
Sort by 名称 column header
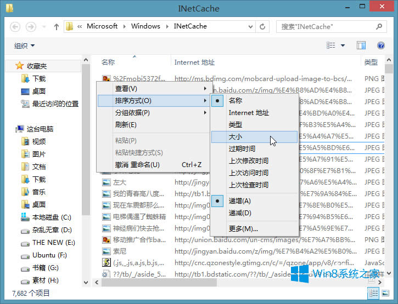pos(108,62)
